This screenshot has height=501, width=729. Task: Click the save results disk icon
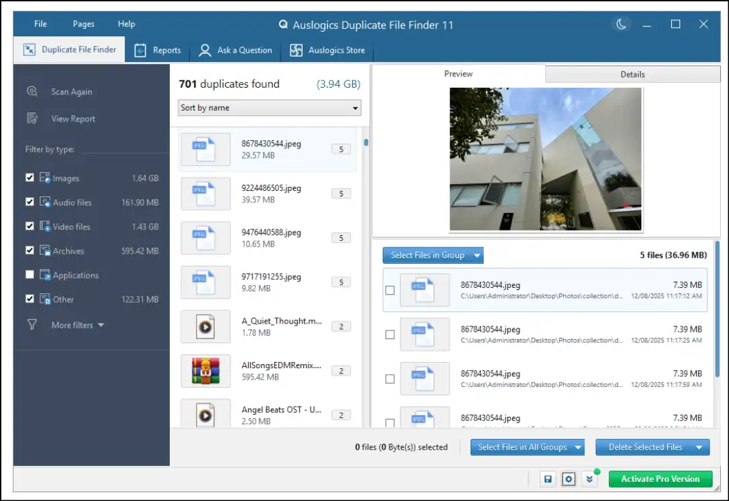point(548,479)
